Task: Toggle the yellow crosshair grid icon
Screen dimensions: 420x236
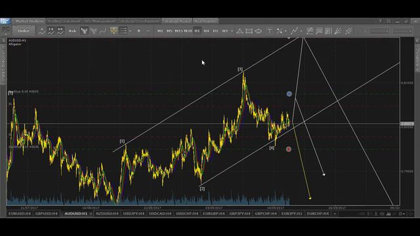Action: pyautogui.click(x=114, y=31)
